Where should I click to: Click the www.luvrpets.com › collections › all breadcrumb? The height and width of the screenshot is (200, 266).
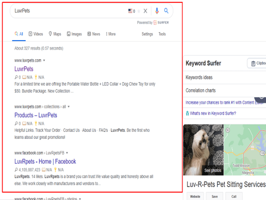[x=40, y=107]
